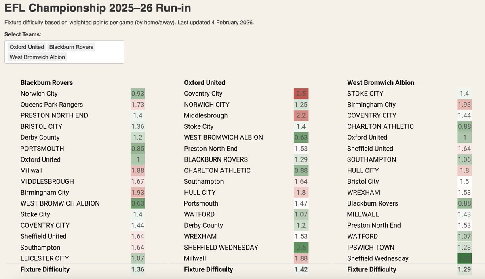Select CHARLTON ATHLETIC under Oxford United
The image size is (485, 279).
coord(217,170)
